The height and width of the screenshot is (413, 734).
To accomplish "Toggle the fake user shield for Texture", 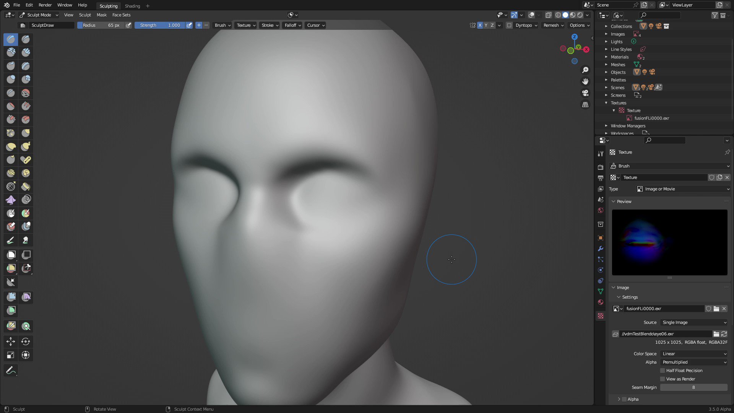I will pyautogui.click(x=712, y=177).
